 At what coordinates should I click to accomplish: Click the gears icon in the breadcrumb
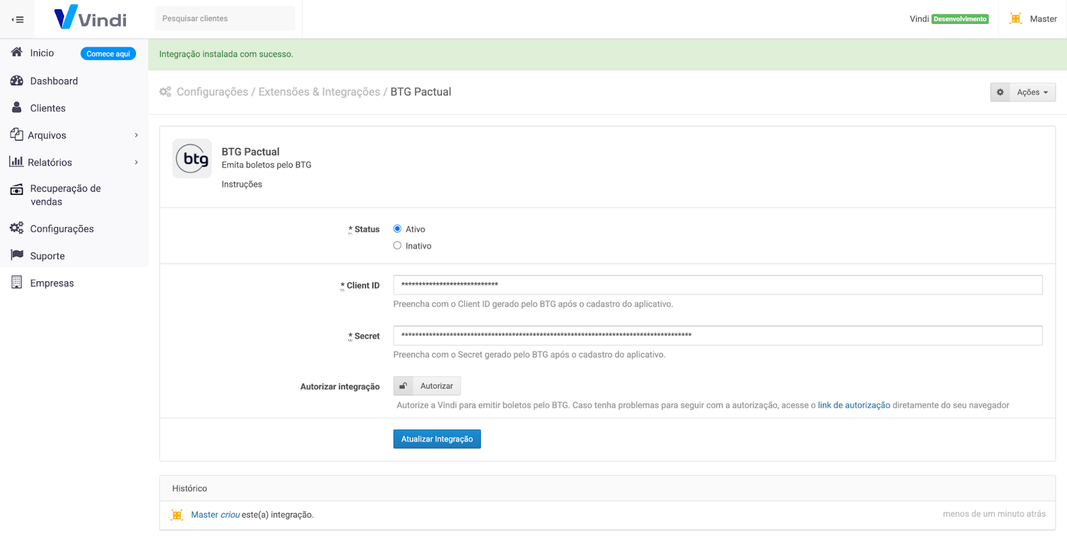165,92
